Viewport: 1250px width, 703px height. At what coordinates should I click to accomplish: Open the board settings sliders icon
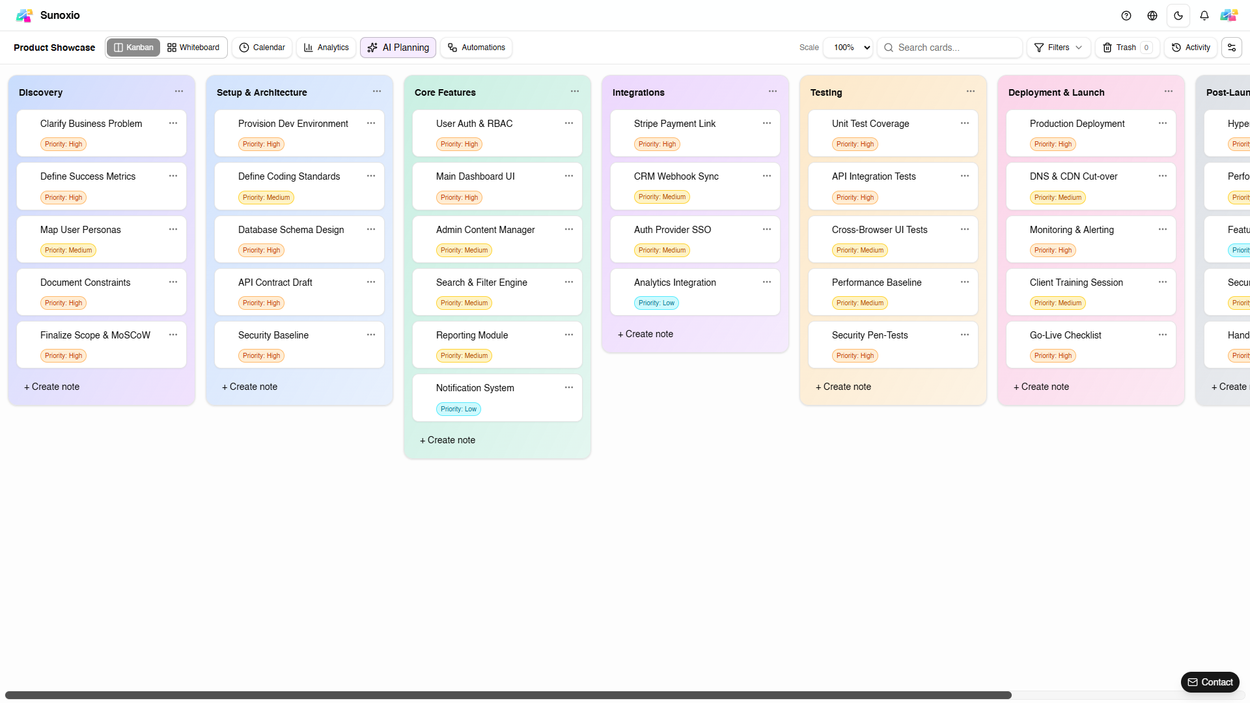(1232, 48)
